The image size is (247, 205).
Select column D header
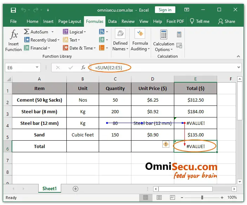pyautogui.click(x=152, y=79)
